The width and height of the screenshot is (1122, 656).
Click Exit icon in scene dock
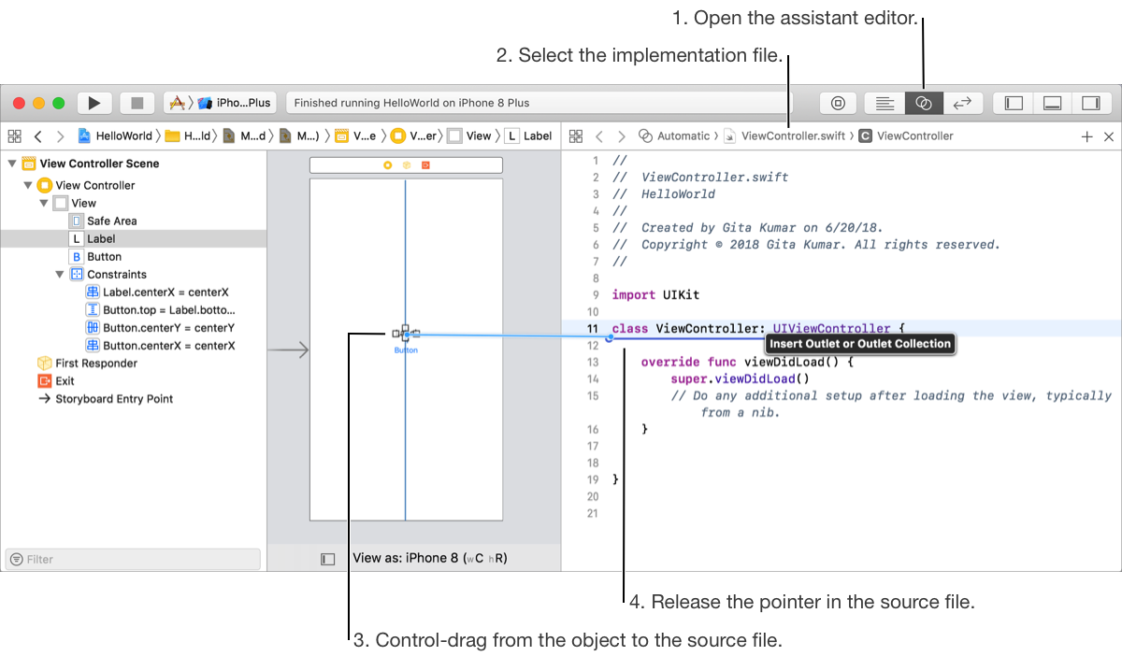(424, 165)
